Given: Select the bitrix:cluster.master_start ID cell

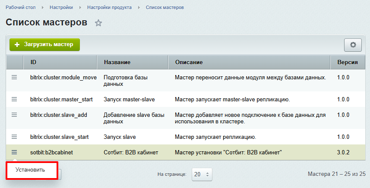Looking at the screenshot, I should (61, 100).
